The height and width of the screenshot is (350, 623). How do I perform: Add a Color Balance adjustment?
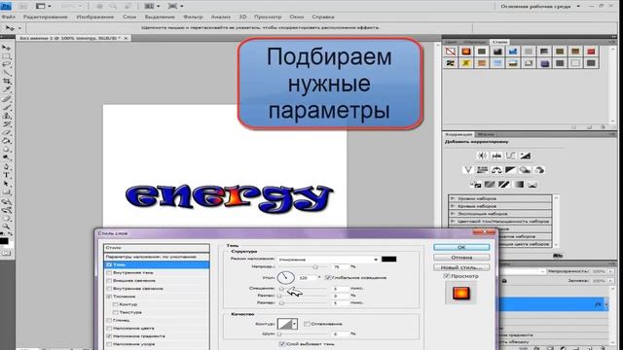pyautogui.click(x=496, y=170)
